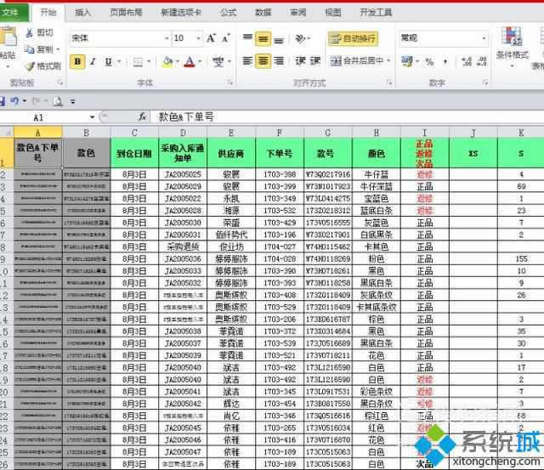Open Merge & Center dropdown arrow
The width and height of the screenshot is (544, 470).
click(x=389, y=61)
